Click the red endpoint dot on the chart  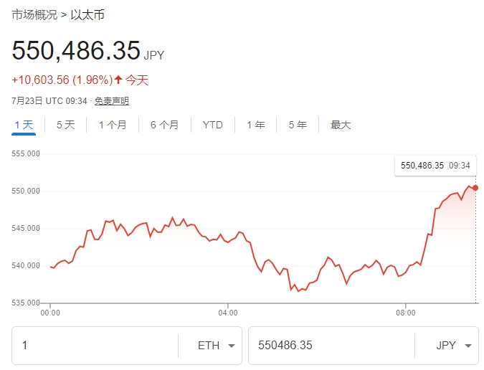click(475, 188)
